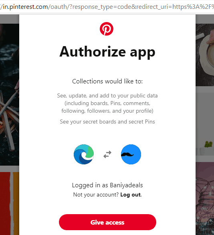The height and width of the screenshot is (235, 214).
Task: Click the Microsoft Edge app icon
Action: (x=84, y=154)
